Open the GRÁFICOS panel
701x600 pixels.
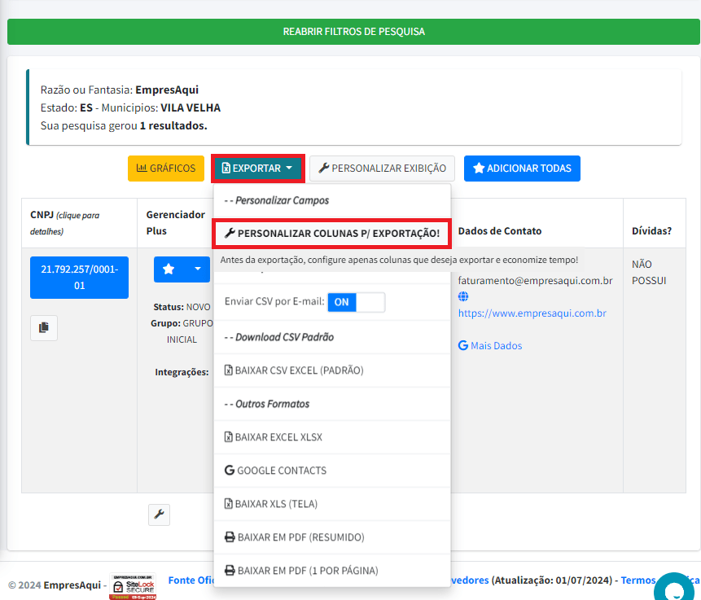166,169
